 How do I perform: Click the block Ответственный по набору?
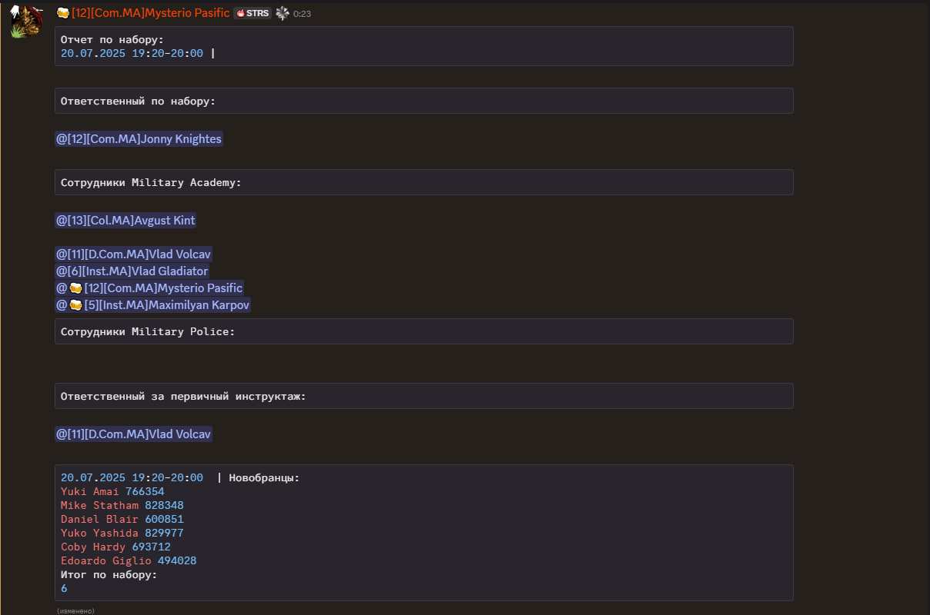424,101
